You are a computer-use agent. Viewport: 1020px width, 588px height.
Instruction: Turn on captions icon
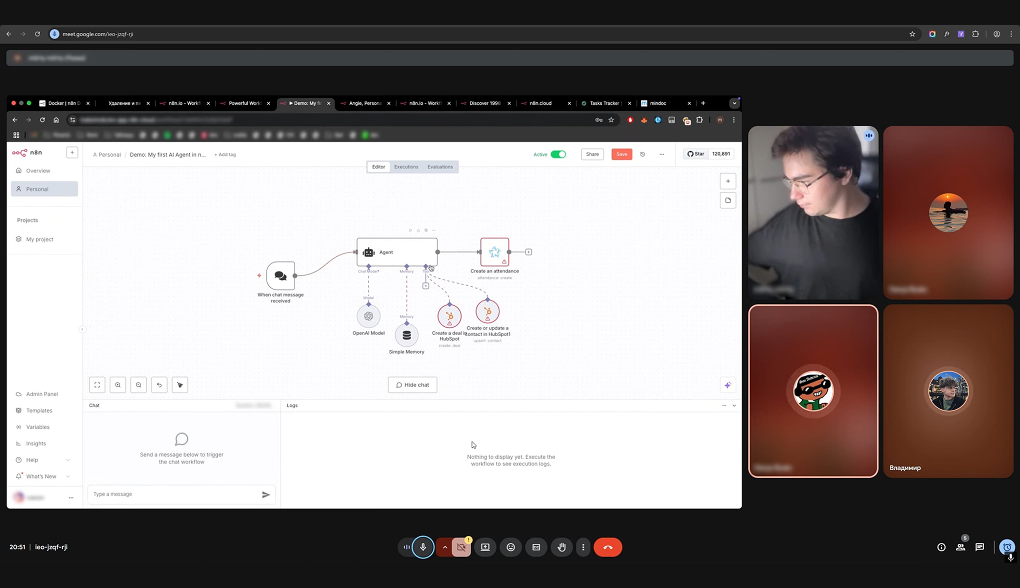536,547
